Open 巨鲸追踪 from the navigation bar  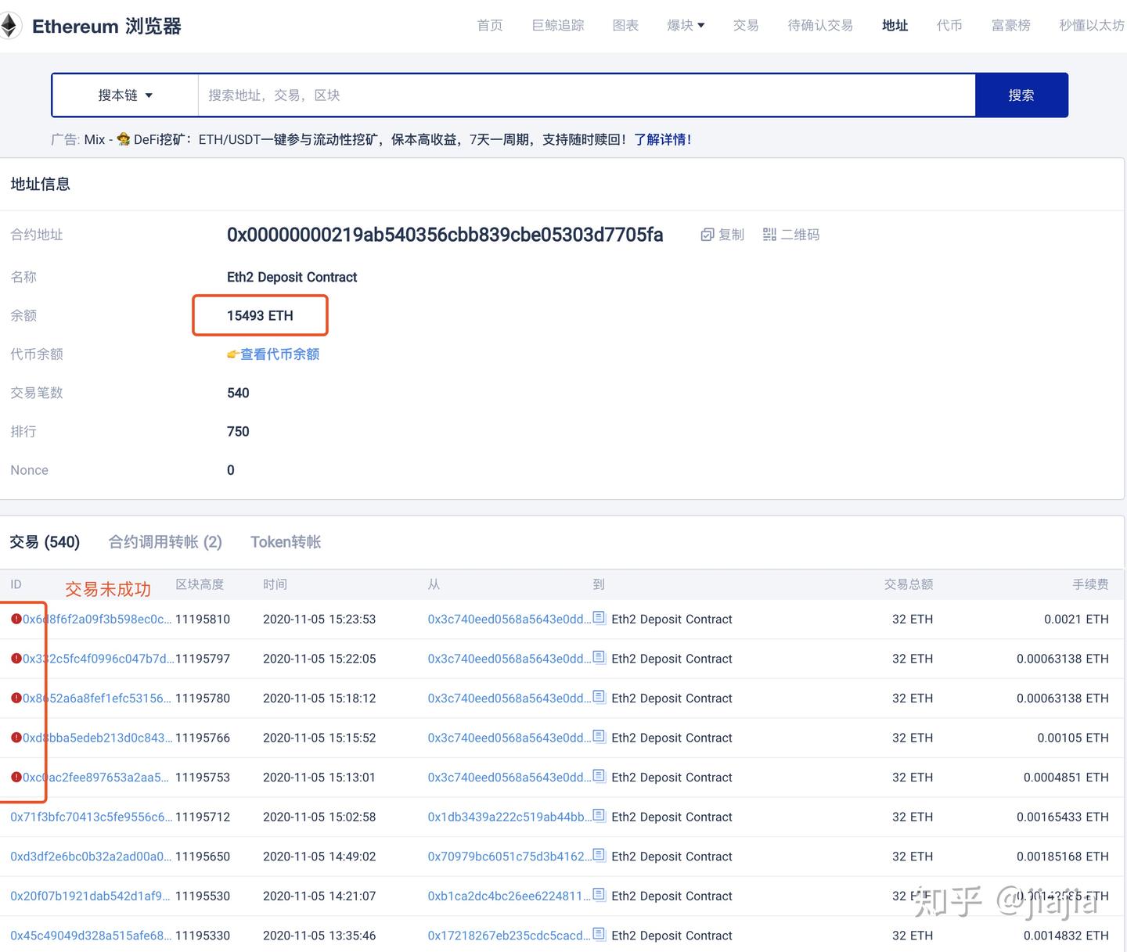click(557, 24)
